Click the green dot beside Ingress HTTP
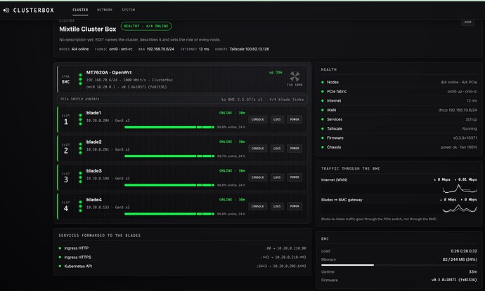This screenshot has width=485, height=291. point(60,248)
